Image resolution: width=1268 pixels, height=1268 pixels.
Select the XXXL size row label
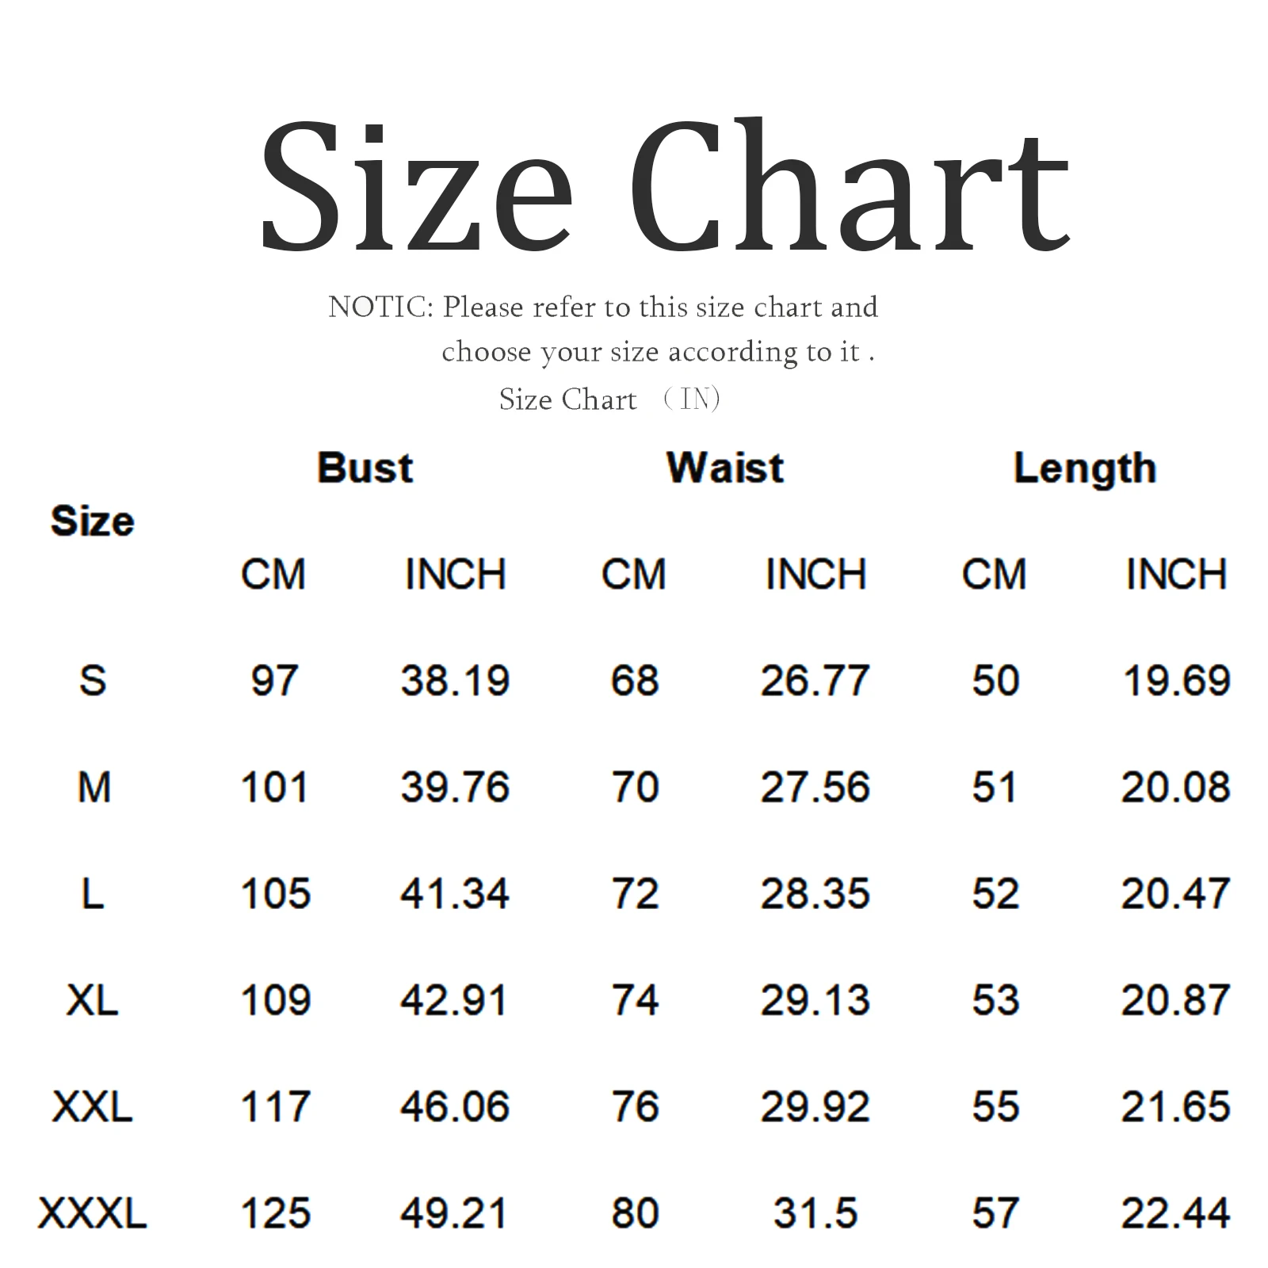(x=92, y=1213)
